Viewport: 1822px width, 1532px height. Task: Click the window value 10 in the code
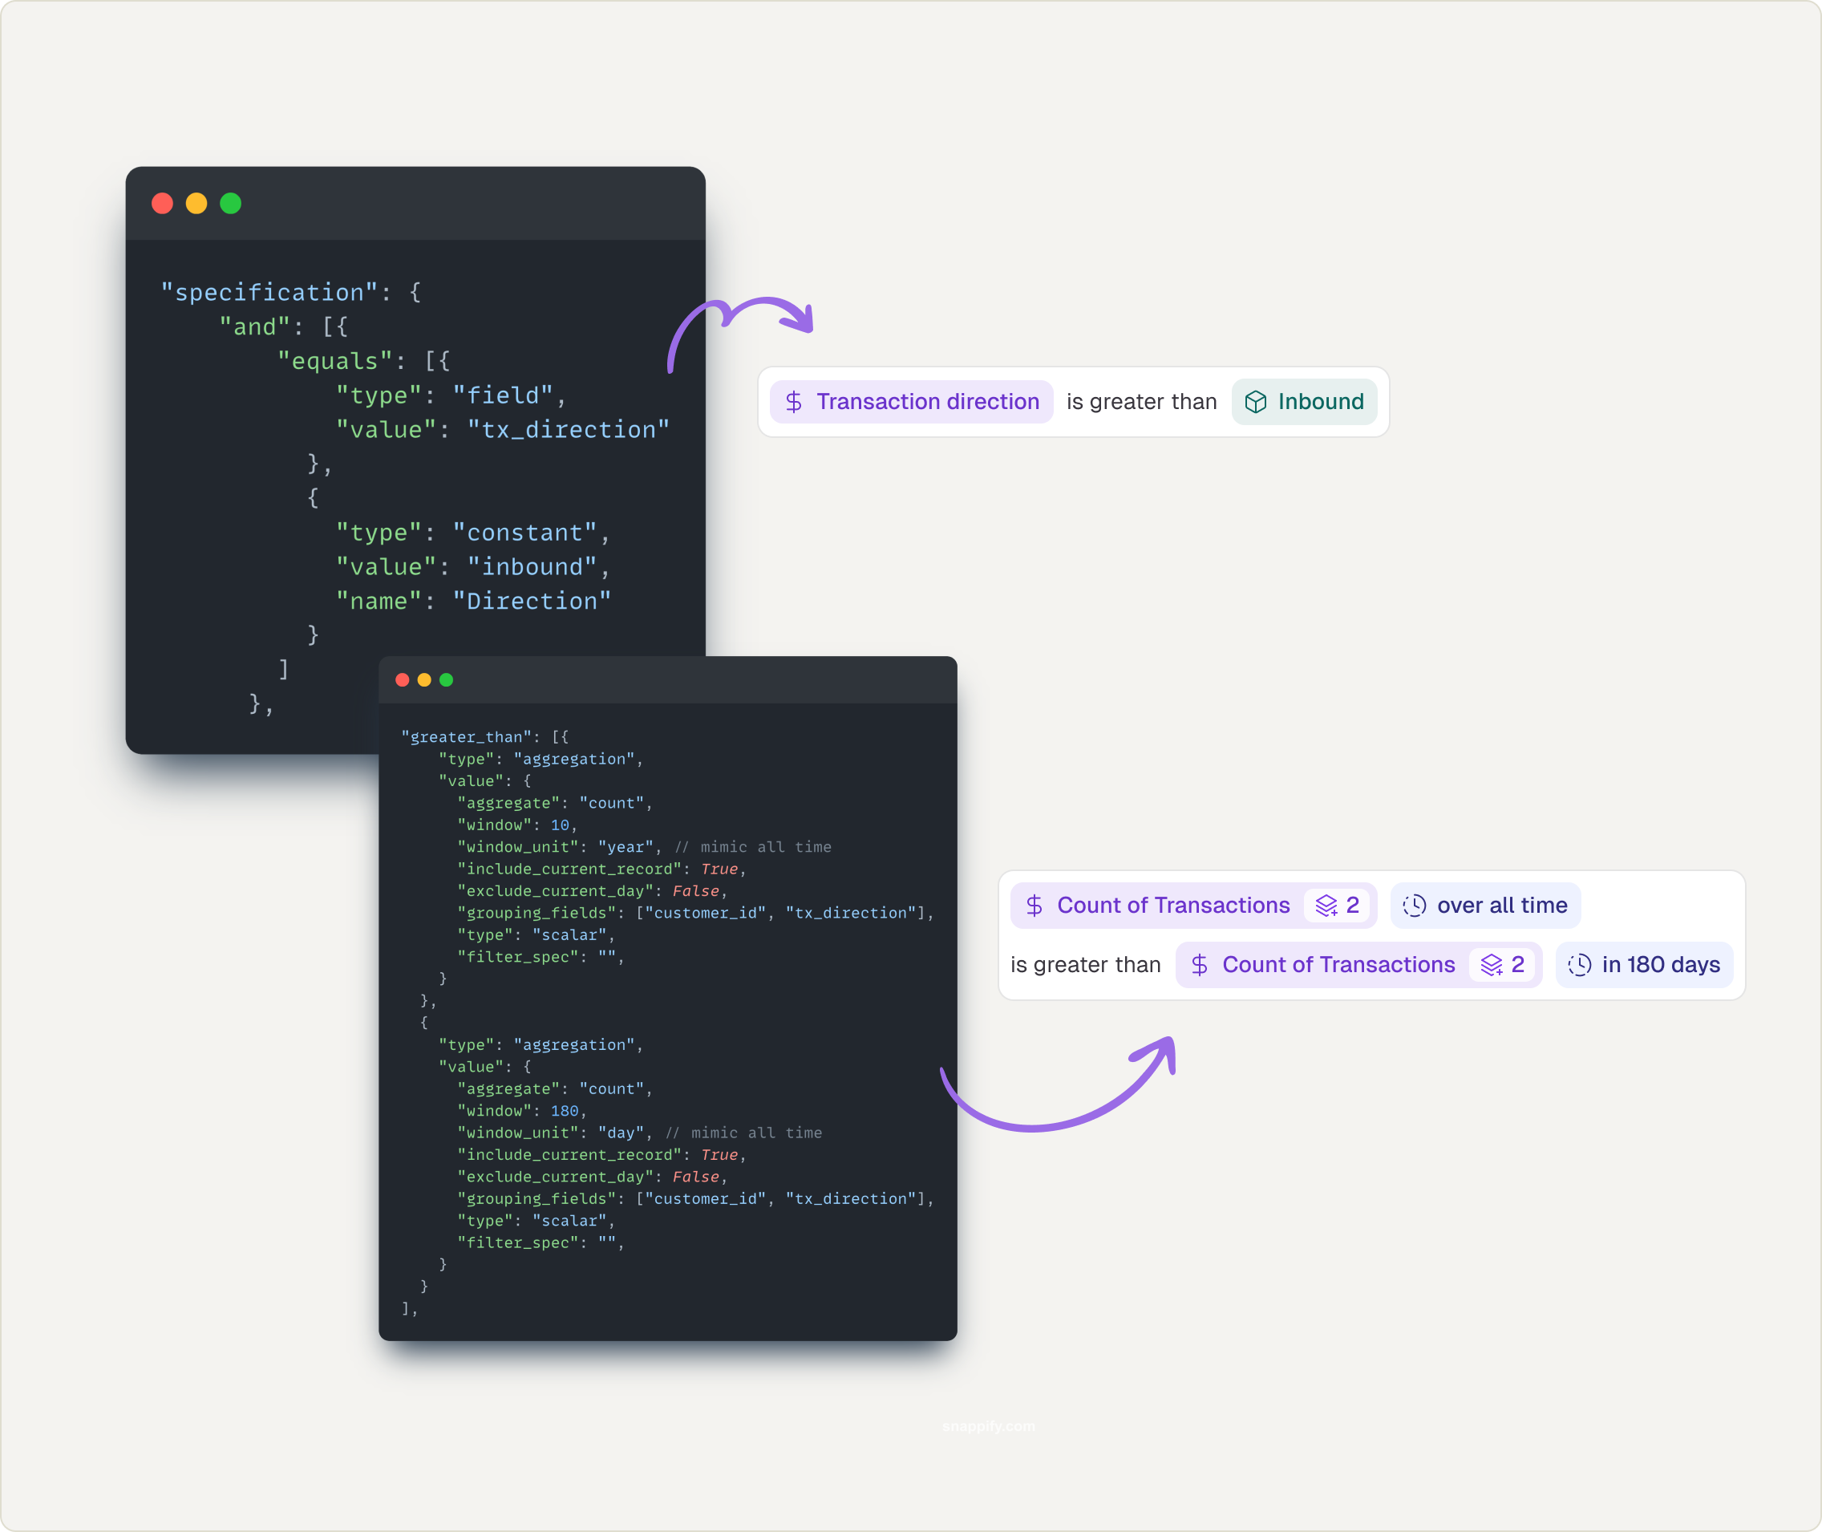[x=560, y=825]
